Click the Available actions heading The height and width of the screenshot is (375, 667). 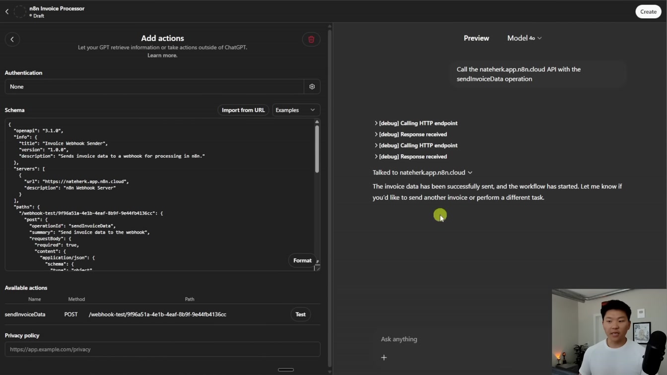(x=26, y=288)
